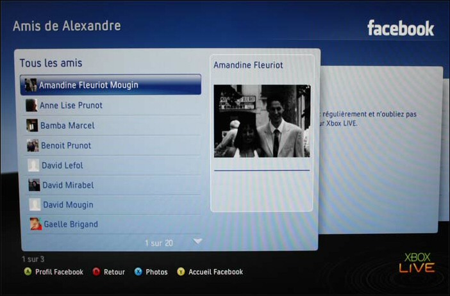Click the yellow Y button icon

(x=181, y=272)
